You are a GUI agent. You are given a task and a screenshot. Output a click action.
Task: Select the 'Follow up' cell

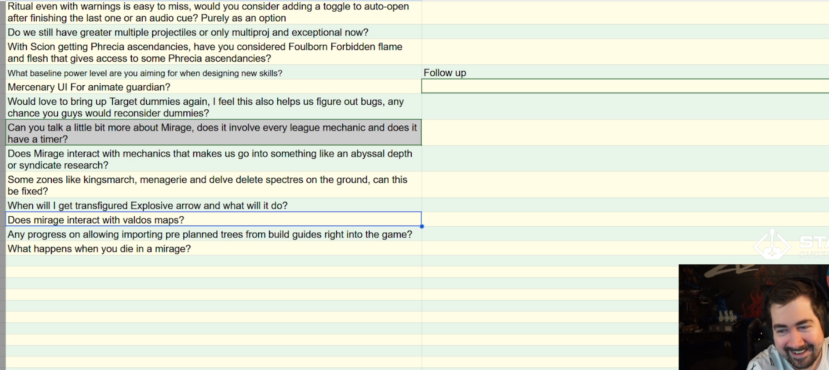(625, 73)
